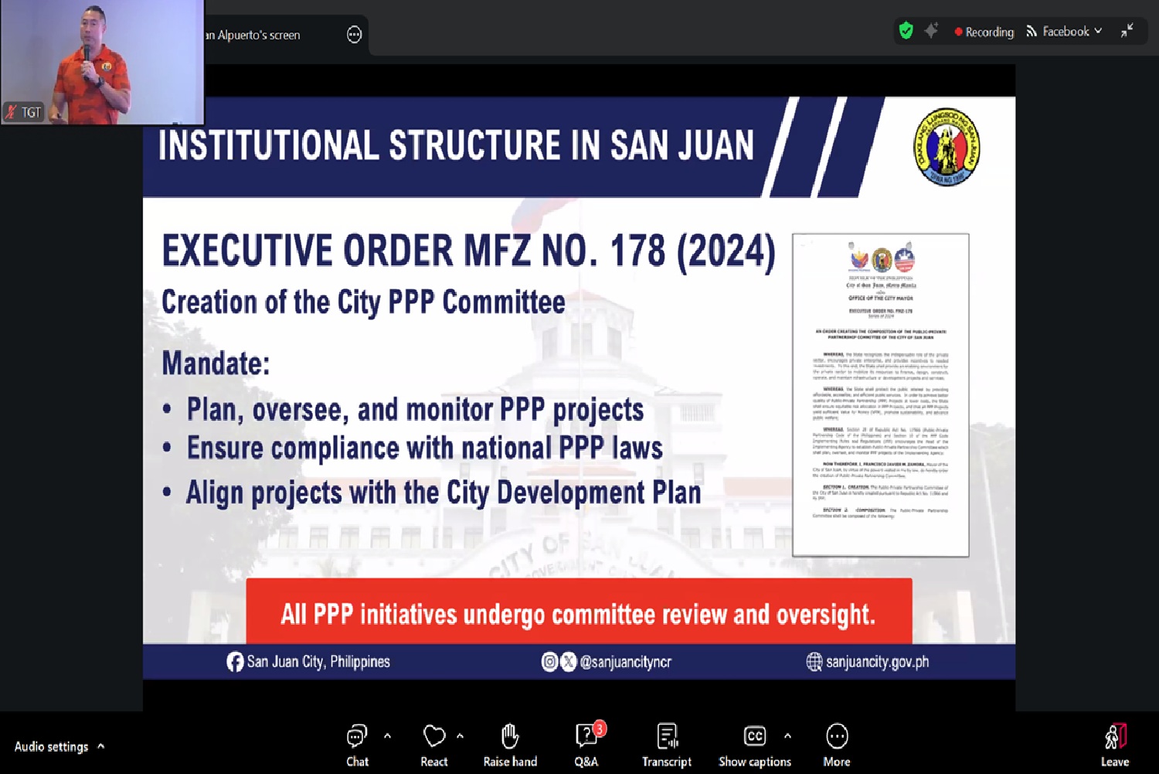Expand caption settings caret

tap(787, 736)
